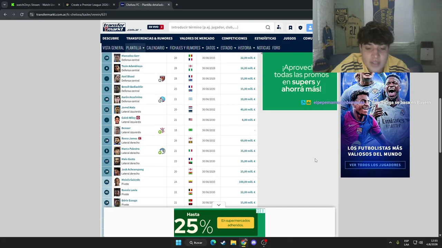
Task: Open the browser tab search dropdown
Action: 4,5
